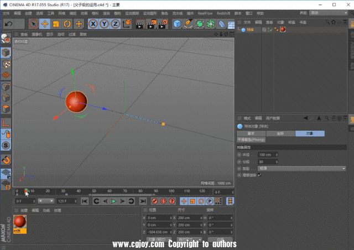
Task: Open the sphere Type dropdown
Action: click(301, 169)
